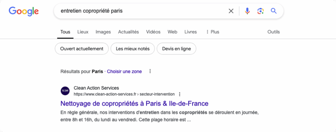The width and height of the screenshot is (336, 132).
Task: Open Google Lens image search
Action: click(261, 11)
